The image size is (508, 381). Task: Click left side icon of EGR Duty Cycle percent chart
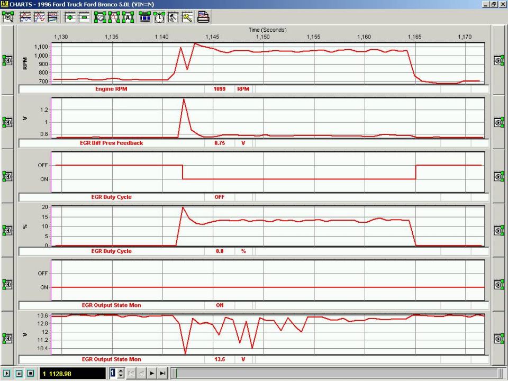point(7,230)
